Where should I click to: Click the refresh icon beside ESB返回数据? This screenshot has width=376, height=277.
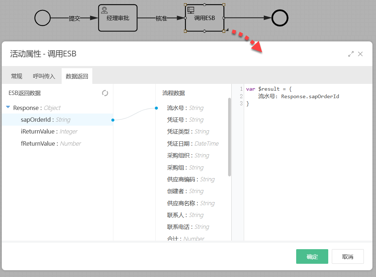pyautogui.click(x=105, y=93)
